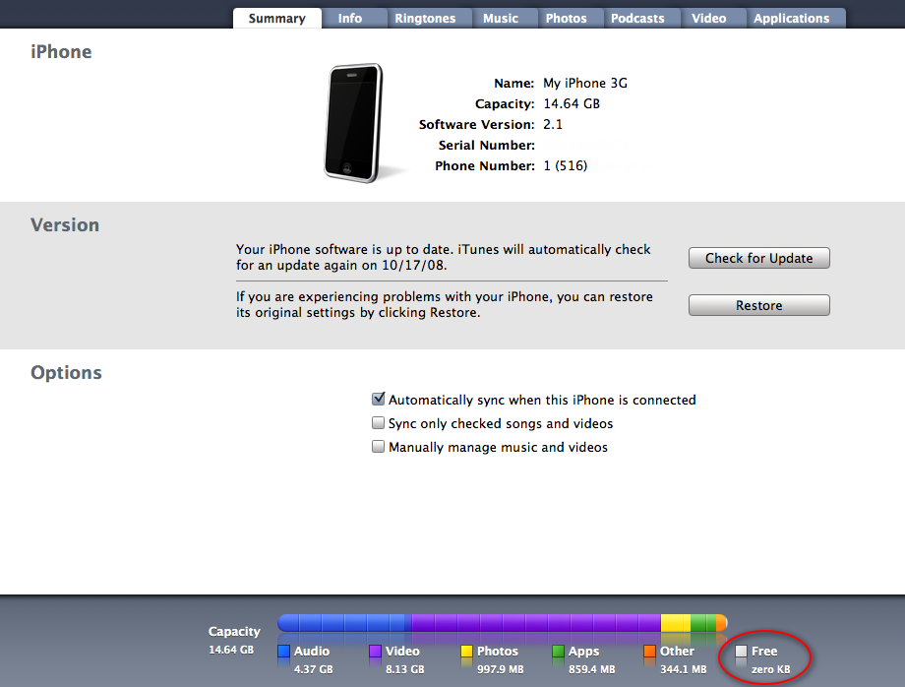Click the Photos size '997.9 MB'

click(501, 669)
